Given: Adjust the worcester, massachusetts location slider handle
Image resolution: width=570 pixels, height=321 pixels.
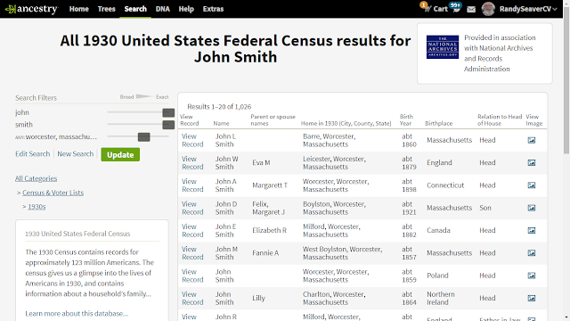Looking at the screenshot, I should (144, 136).
